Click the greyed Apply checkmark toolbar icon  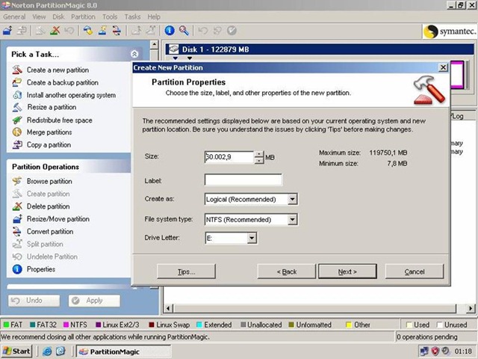232,31
